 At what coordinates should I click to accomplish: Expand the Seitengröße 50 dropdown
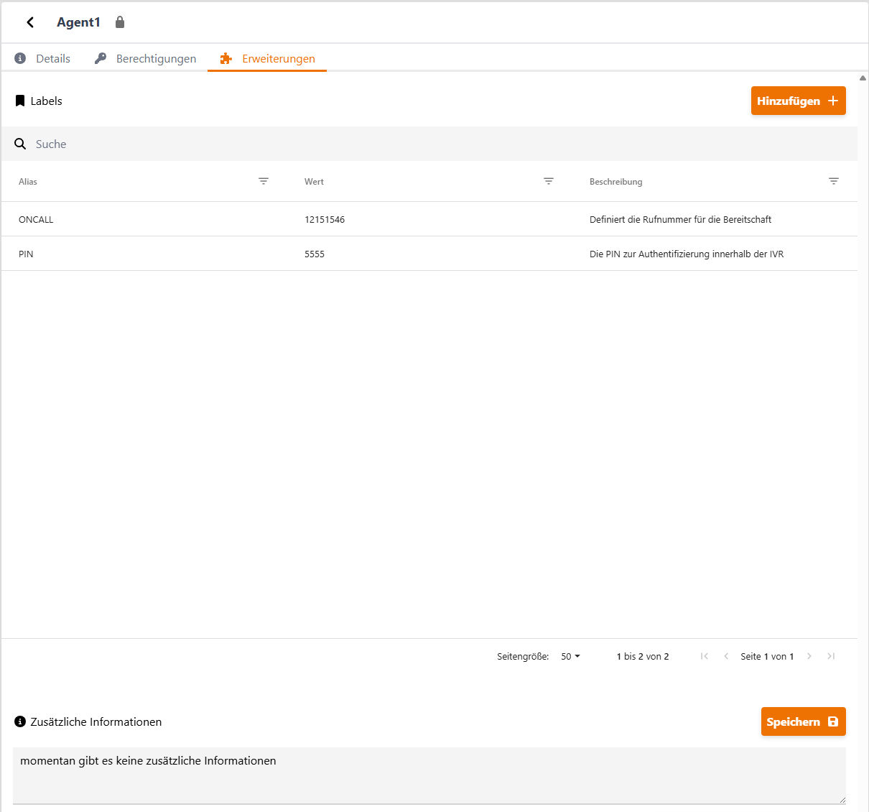click(x=570, y=656)
